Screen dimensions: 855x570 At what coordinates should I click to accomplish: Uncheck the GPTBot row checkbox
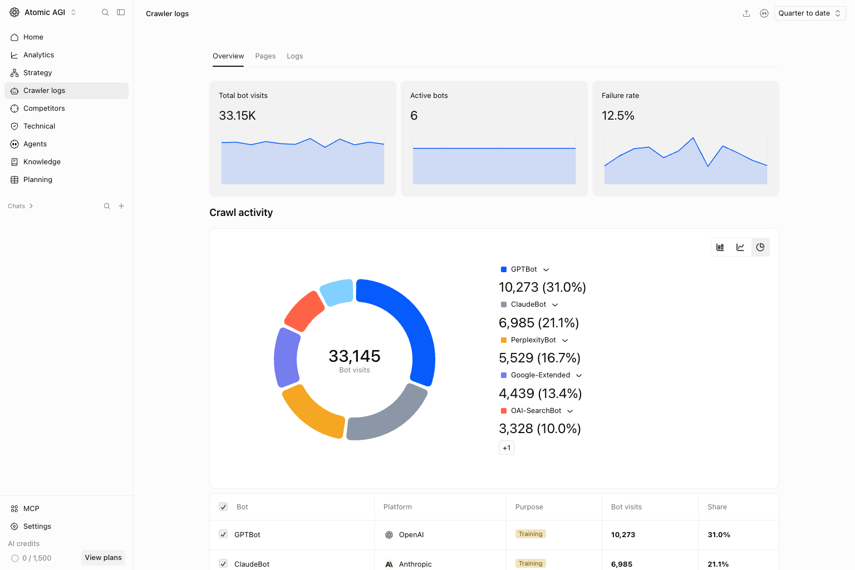(223, 534)
